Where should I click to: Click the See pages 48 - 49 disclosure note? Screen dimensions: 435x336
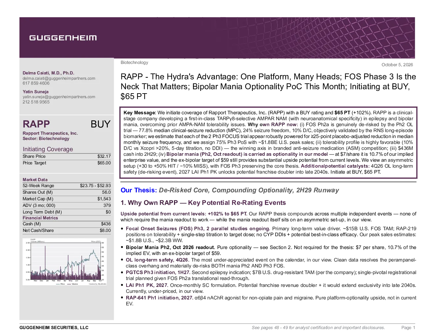(x=318, y=328)
